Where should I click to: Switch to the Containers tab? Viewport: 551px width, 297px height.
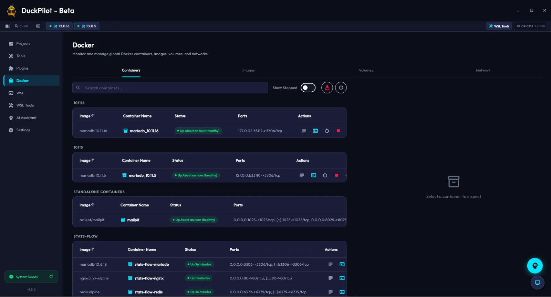[131, 70]
